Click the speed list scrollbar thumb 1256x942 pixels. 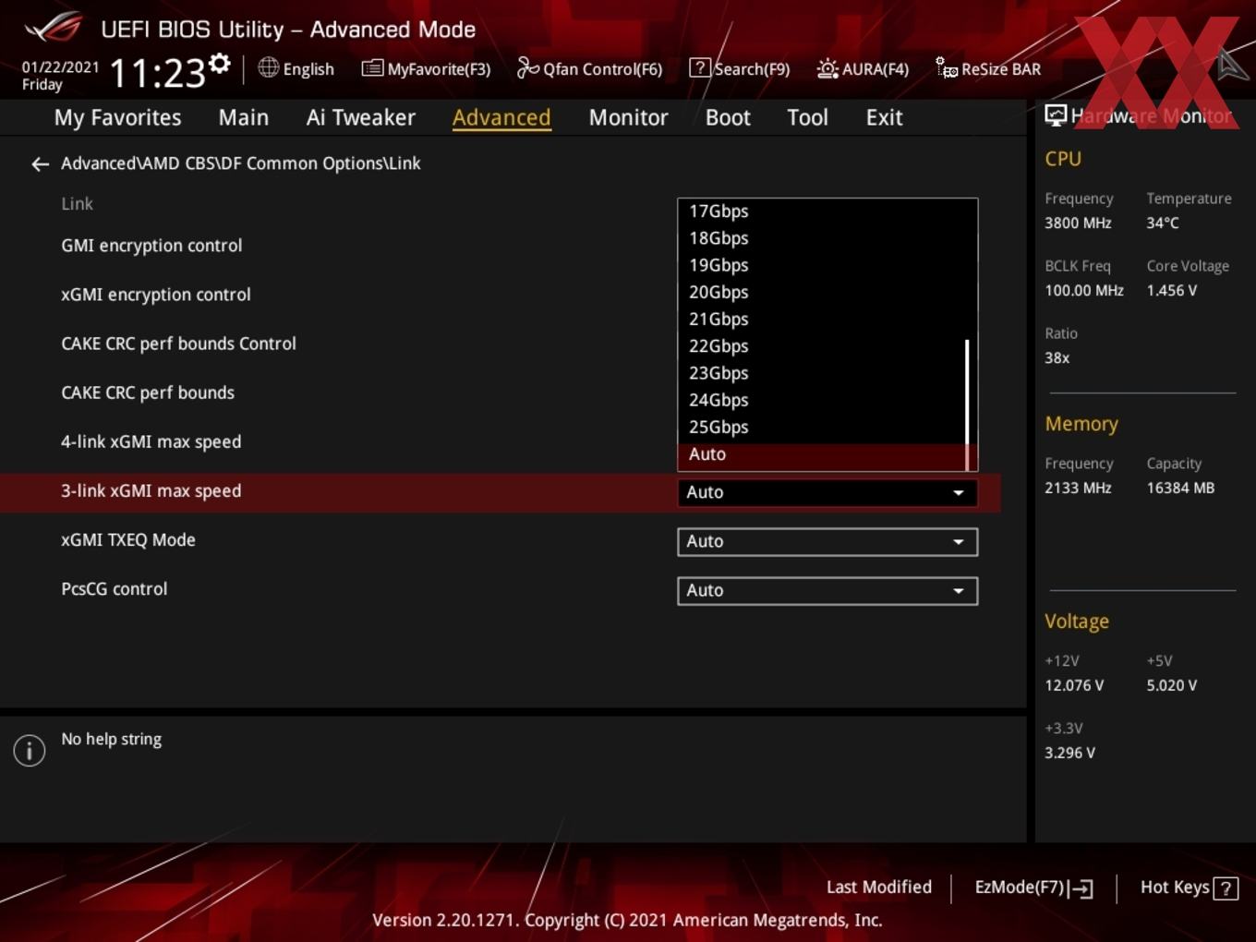pyautogui.click(x=967, y=404)
